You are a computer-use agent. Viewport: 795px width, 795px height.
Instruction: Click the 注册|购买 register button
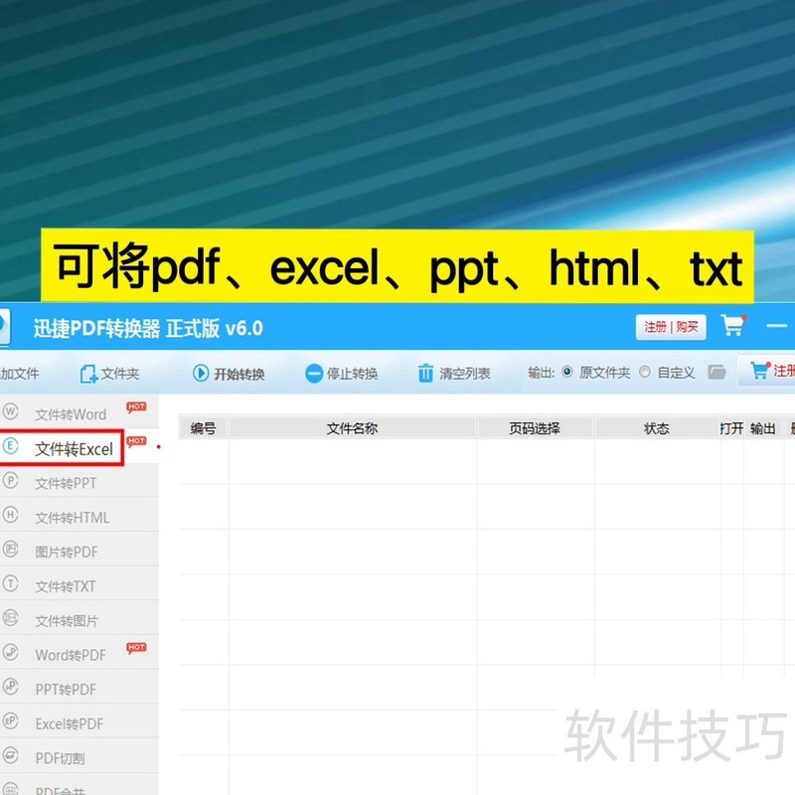click(671, 327)
